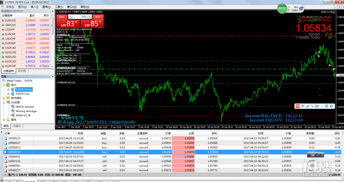Select the SVSFX-Demo account
Image resolution: width=344 pixels, height=182 pixels.
click(x=24, y=90)
